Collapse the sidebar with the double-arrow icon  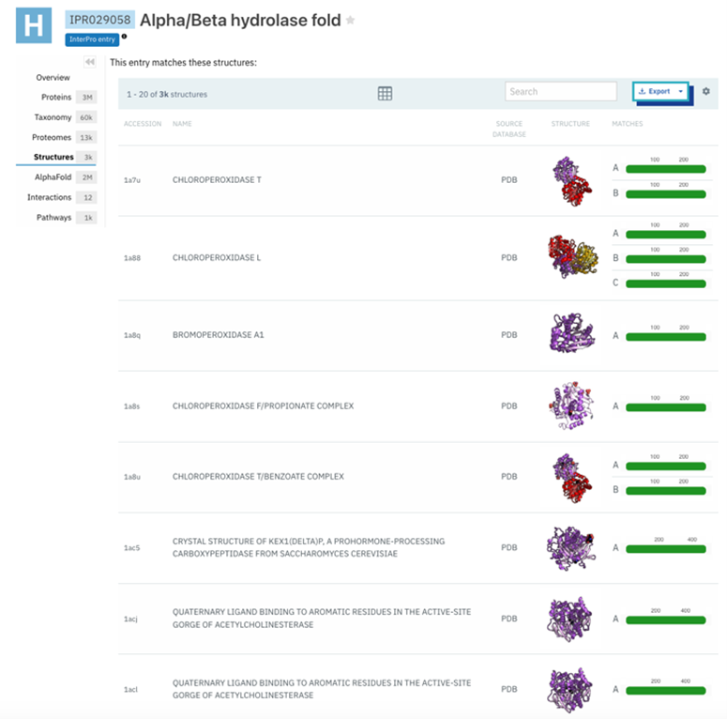[90, 62]
